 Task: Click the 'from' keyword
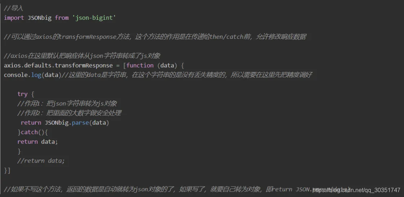click(62, 18)
